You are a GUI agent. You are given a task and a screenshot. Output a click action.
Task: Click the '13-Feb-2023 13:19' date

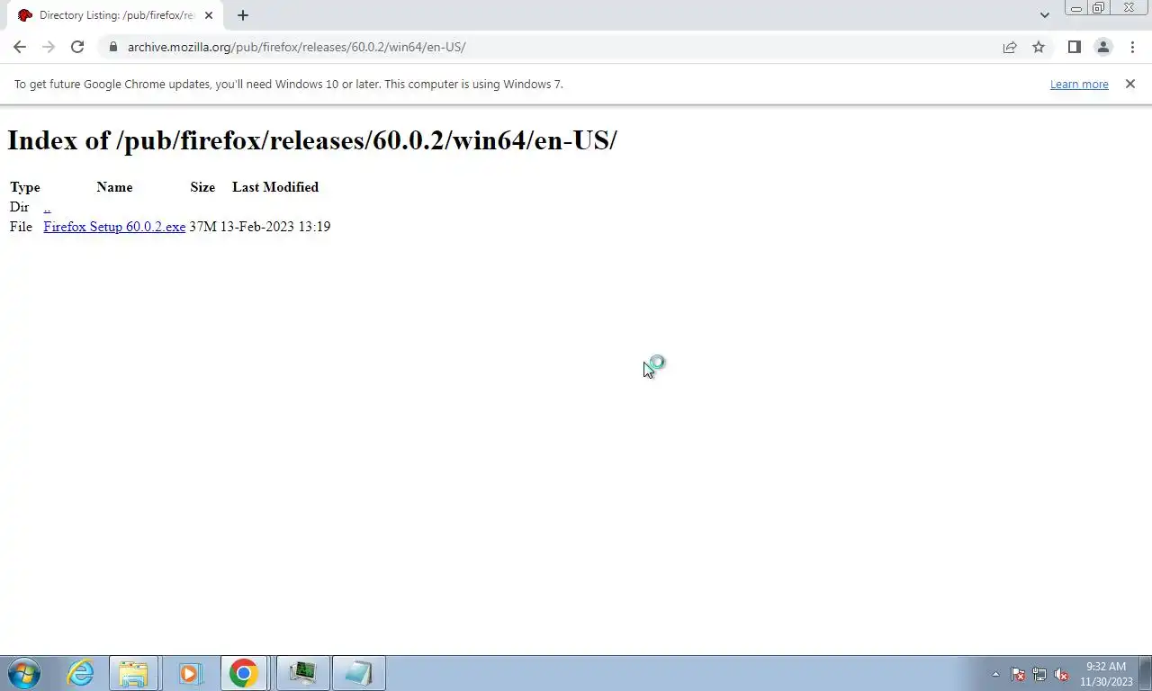pos(275,227)
